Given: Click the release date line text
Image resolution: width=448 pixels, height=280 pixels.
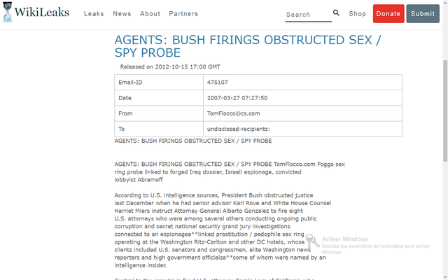Looking at the screenshot, I should [170, 67].
